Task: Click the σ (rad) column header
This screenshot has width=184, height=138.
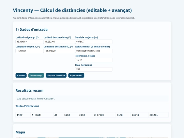Action: pyautogui.click(x=104, y=115)
